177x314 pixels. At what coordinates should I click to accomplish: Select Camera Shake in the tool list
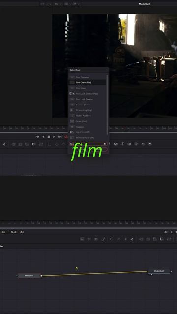tap(88, 105)
